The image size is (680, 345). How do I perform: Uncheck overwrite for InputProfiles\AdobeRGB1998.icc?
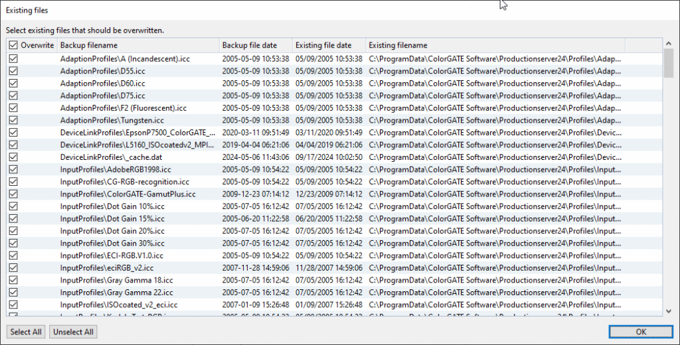pyautogui.click(x=13, y=169)
